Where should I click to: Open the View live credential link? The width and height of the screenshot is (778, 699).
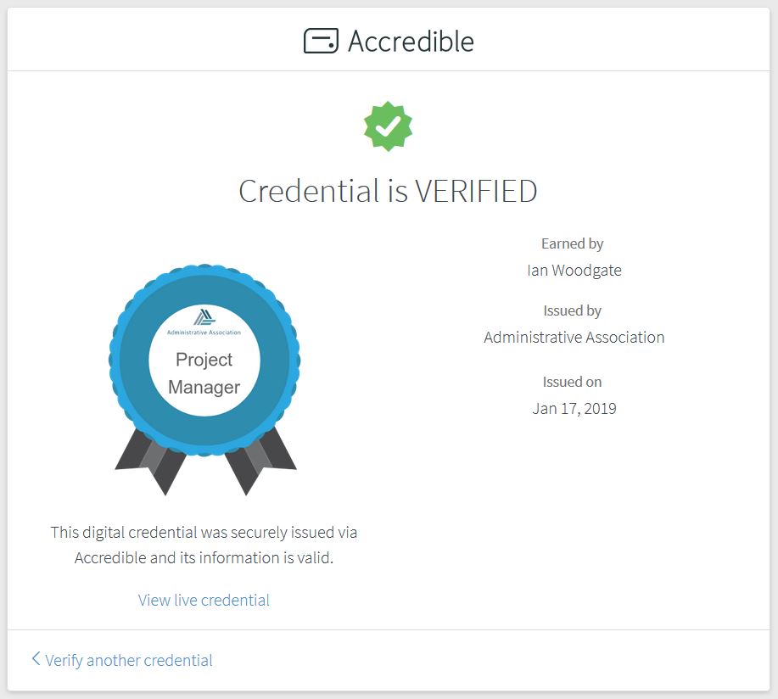(x=204, y=601)
